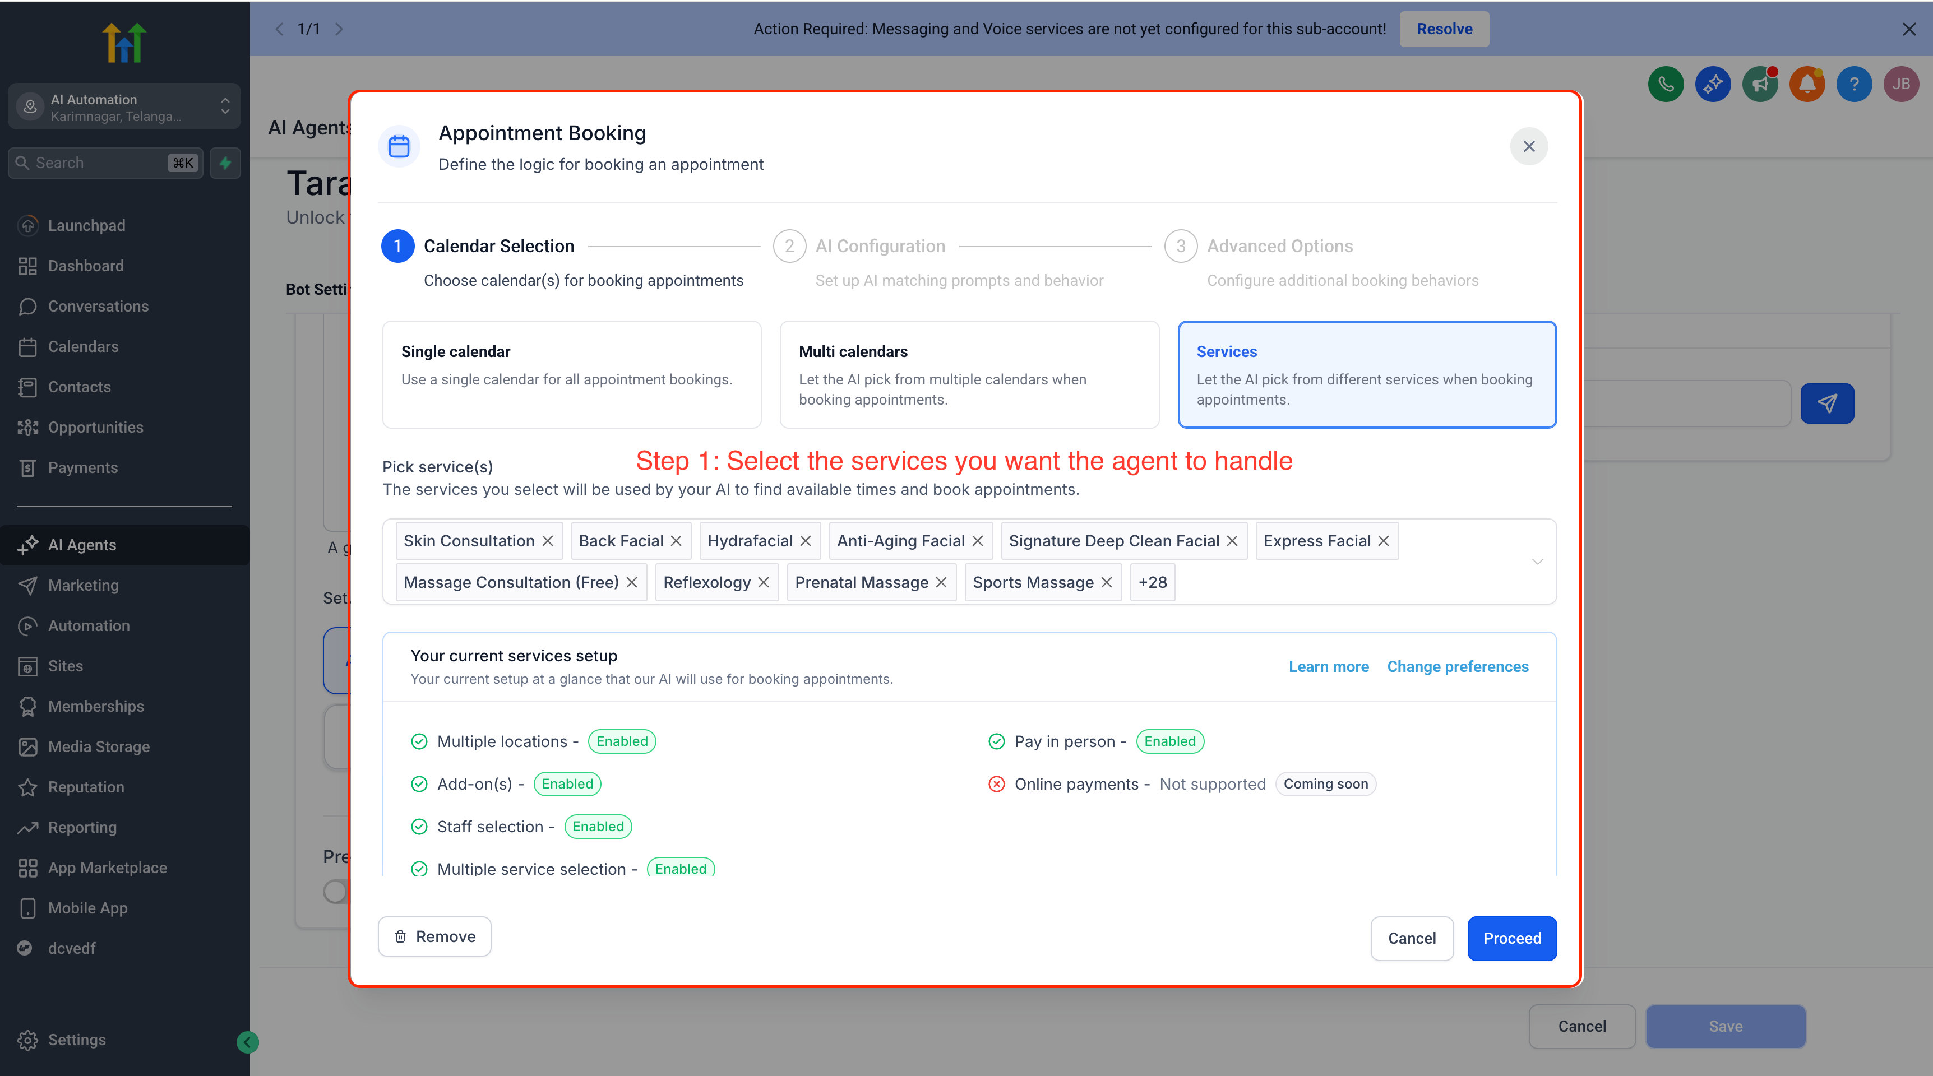Open Media Storage in the sidebar
Screen dimensions: 1933x1076
[x=124, y=746]
